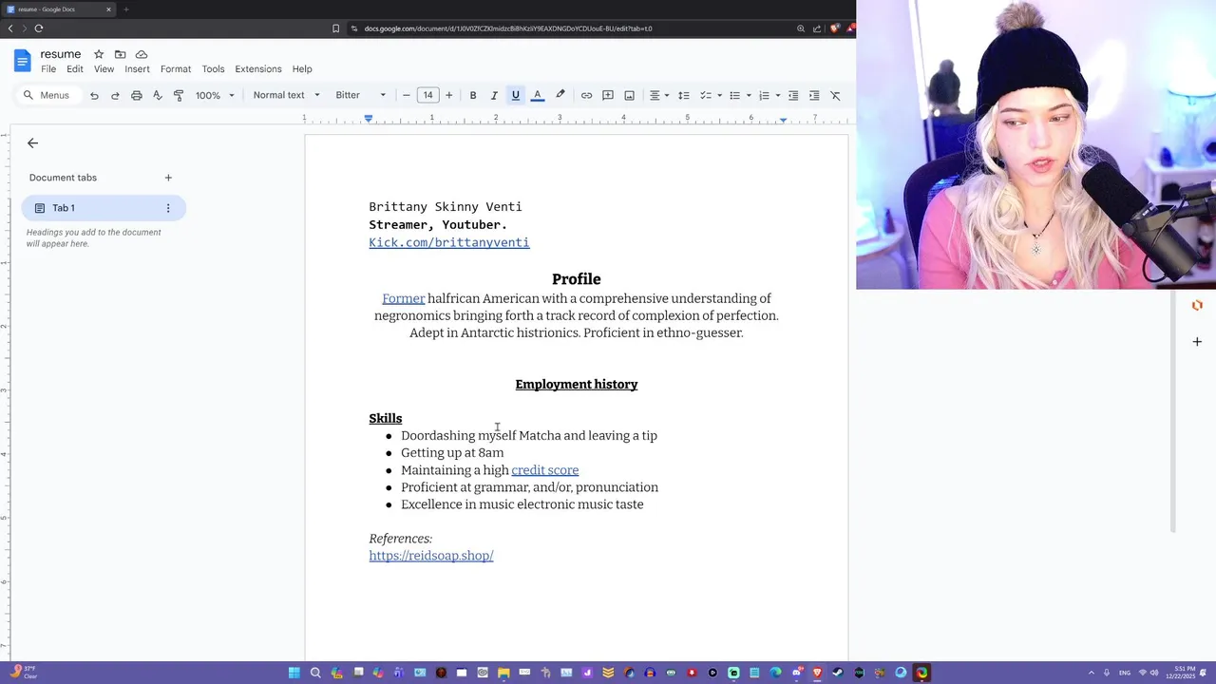1216x684 pixels.
Task: Open the View menu
Action: [x=104, y=69]
